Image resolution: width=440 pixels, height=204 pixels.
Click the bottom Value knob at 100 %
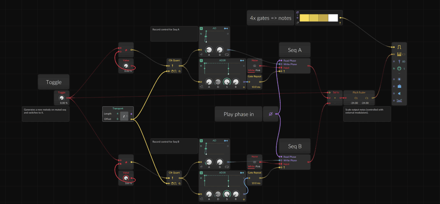pyautogui.click(x=126, y=178)
